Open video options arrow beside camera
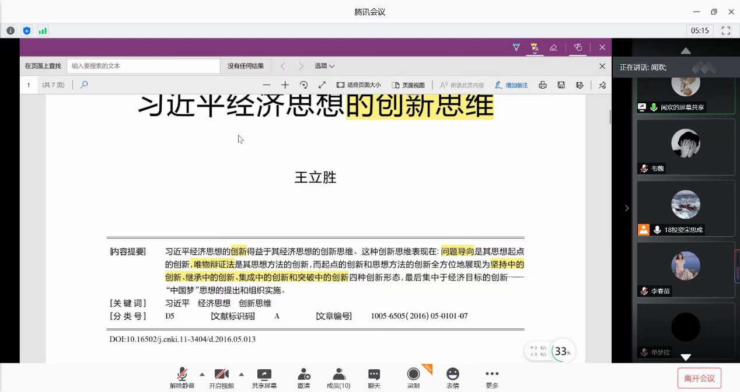 tap(242, 374)
